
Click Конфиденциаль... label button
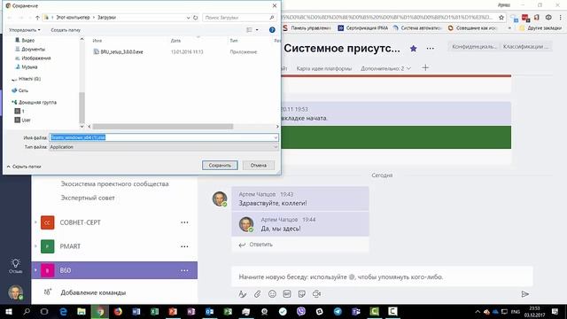click(x=474, y=46)
